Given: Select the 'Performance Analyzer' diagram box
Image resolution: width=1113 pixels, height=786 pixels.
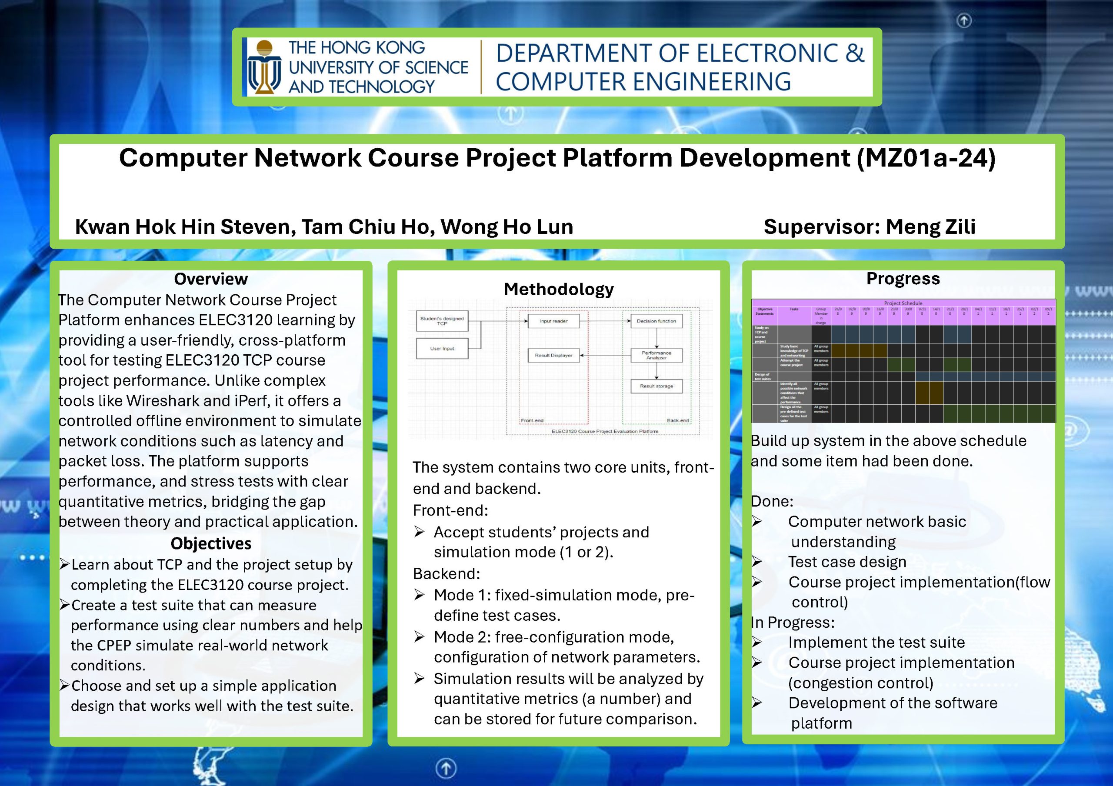Looking at the screenshot, I should pyautogui.click(x=656, y=355).
